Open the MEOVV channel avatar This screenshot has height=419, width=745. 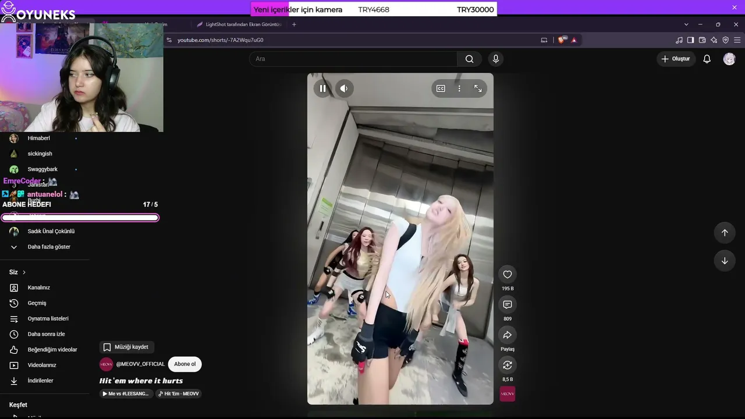coord(106,364)
